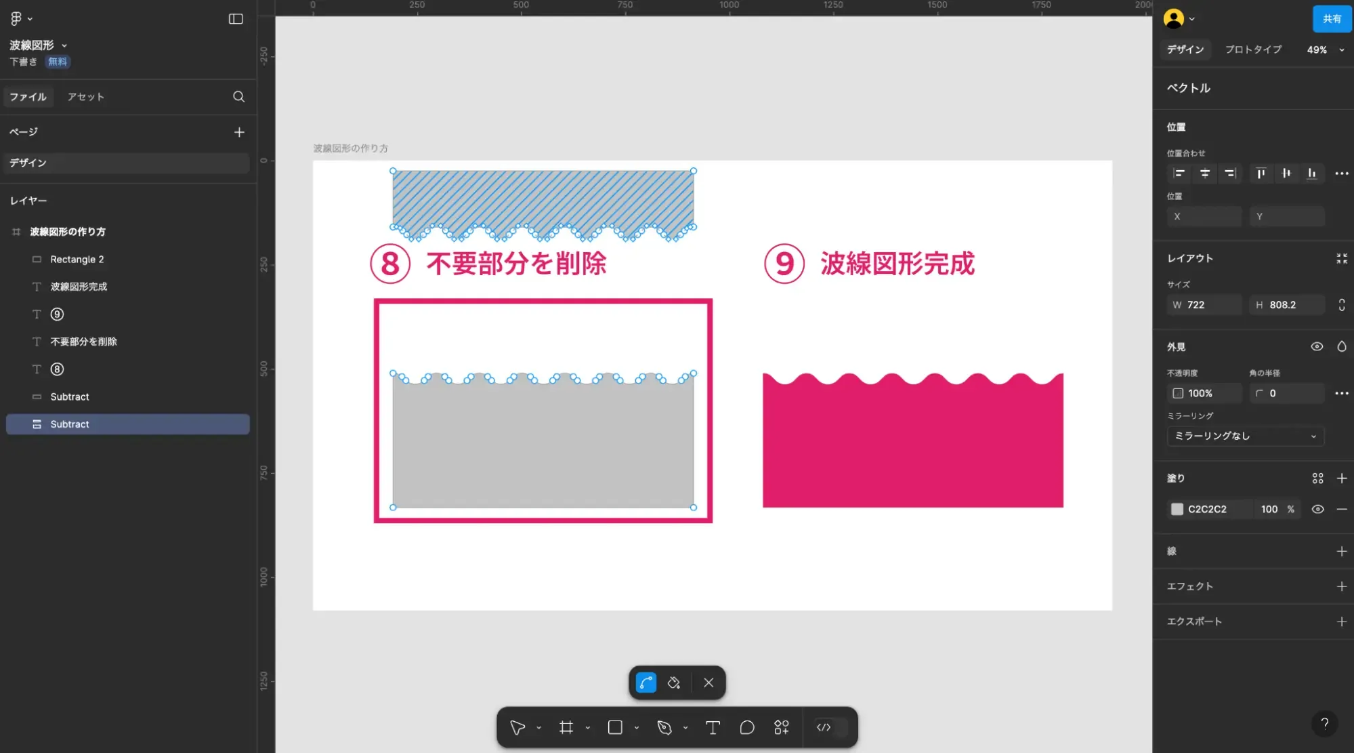This screenshot has height=753, width=1354.
Task: Align horizontal centers icon
Action: (x=1205, y=174)
